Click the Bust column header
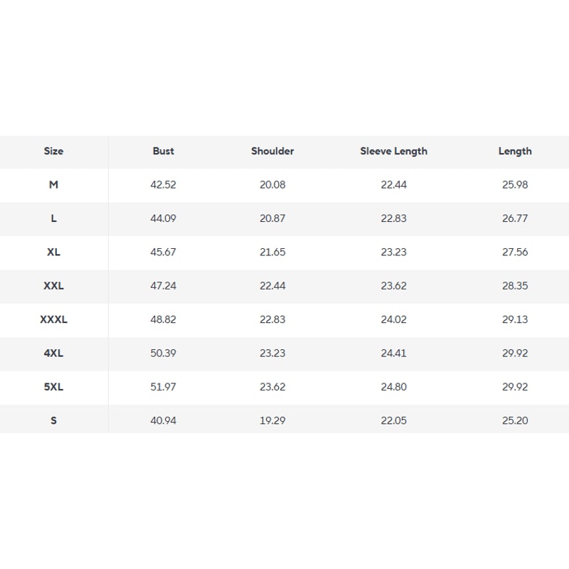 click(x=163, y=151)
